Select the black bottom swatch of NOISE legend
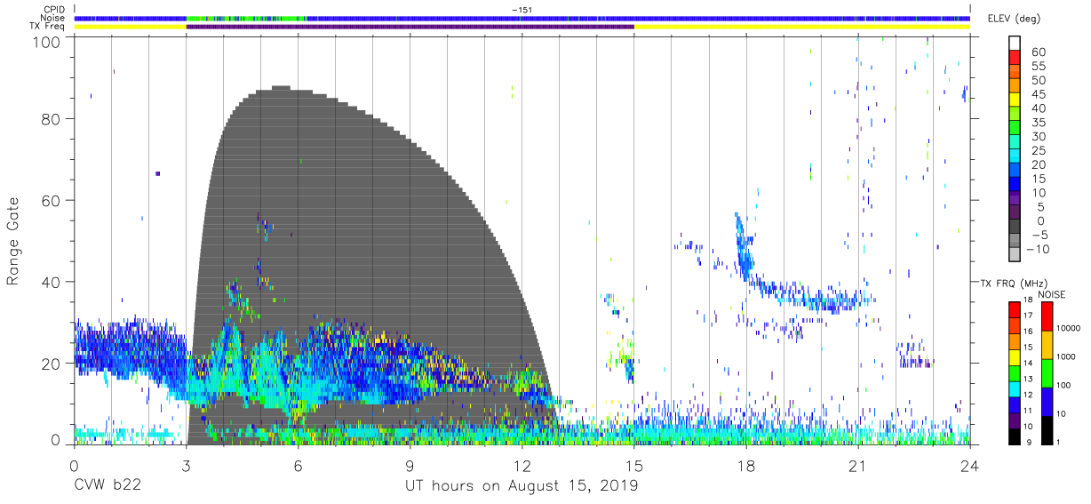 (x=1048, y=429)
